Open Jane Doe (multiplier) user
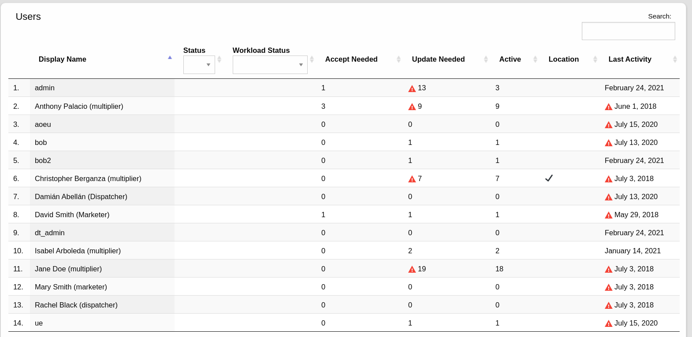Viewport: 692px width, 337px height. pos(68,269)
